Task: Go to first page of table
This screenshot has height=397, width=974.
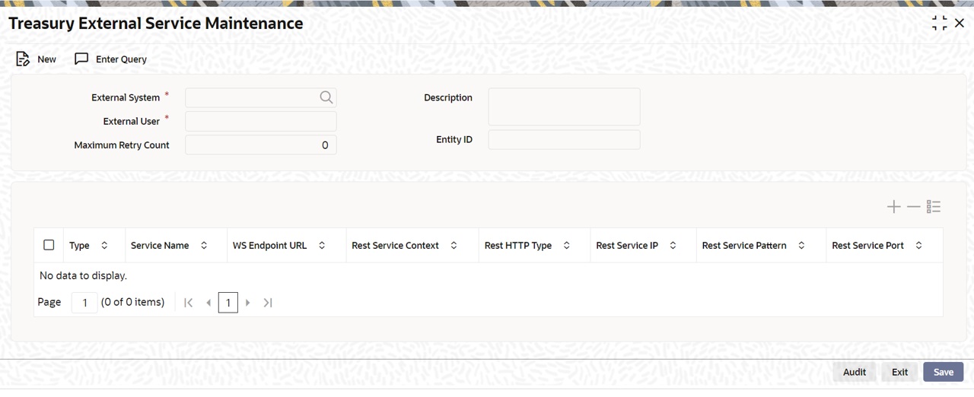Action: click(189, 303)
